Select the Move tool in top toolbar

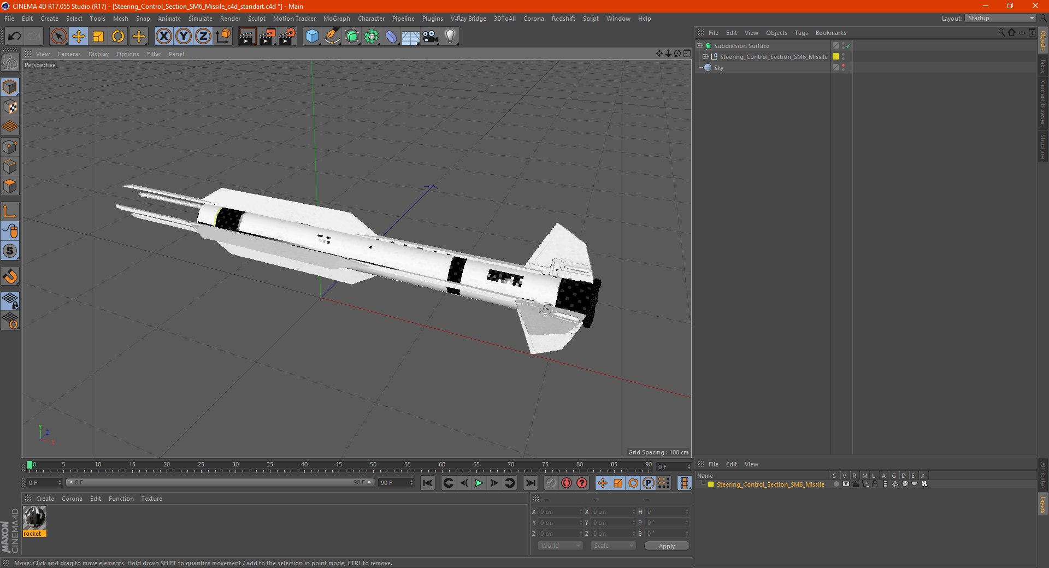pyautogui.click(x=79, y=37)
